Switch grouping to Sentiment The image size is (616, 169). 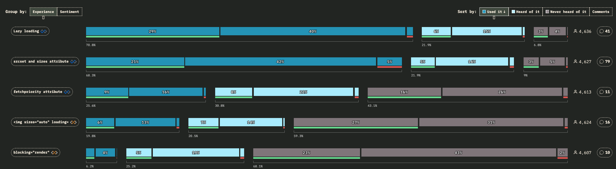[x=70, y=12]
